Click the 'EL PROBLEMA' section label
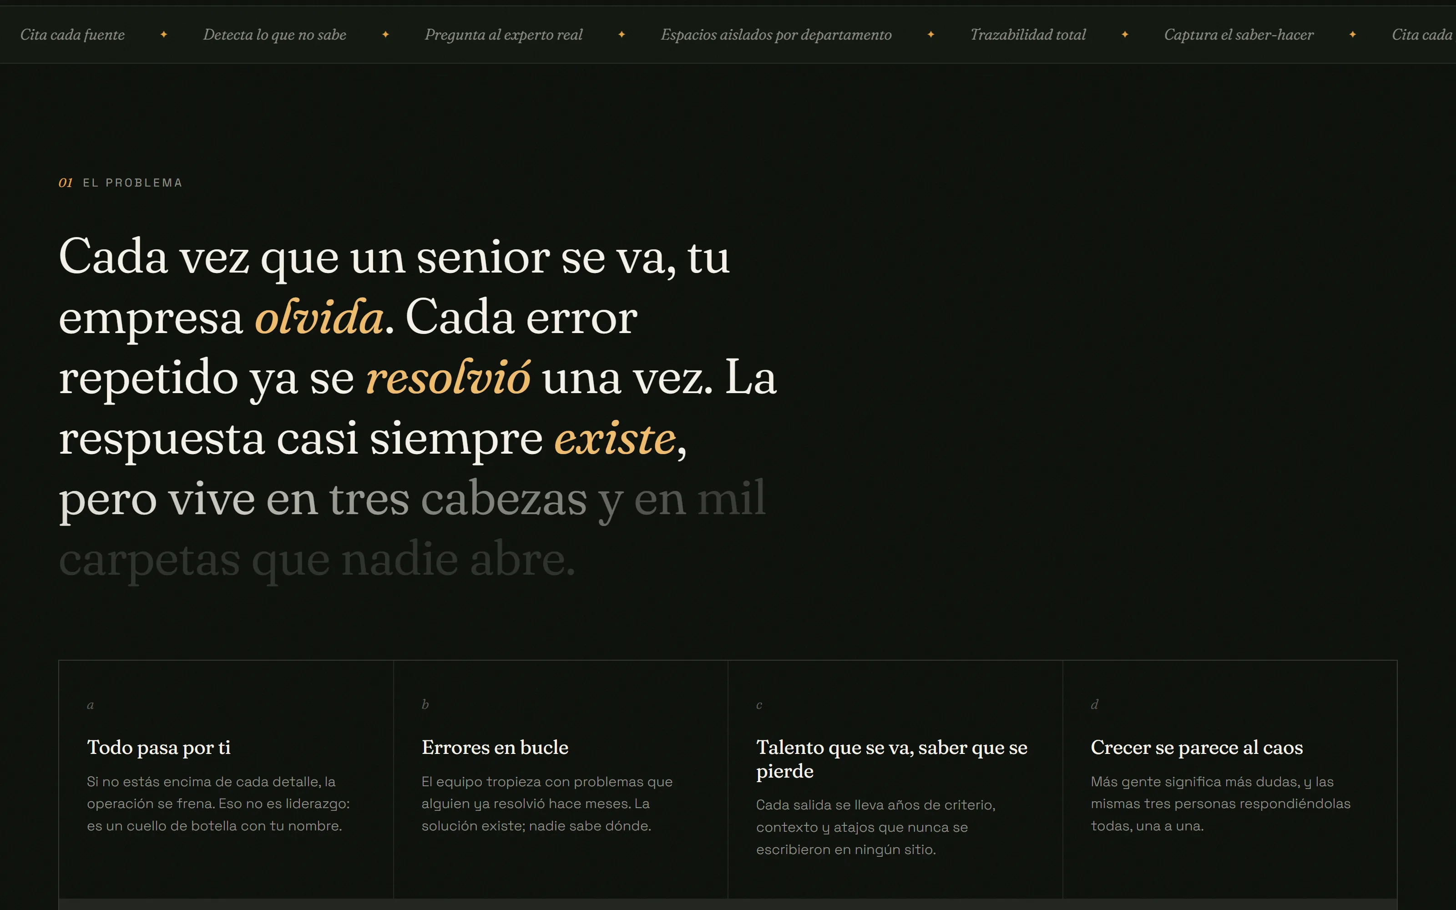Viewport: 1456px width, 910px height. (132, 182)
